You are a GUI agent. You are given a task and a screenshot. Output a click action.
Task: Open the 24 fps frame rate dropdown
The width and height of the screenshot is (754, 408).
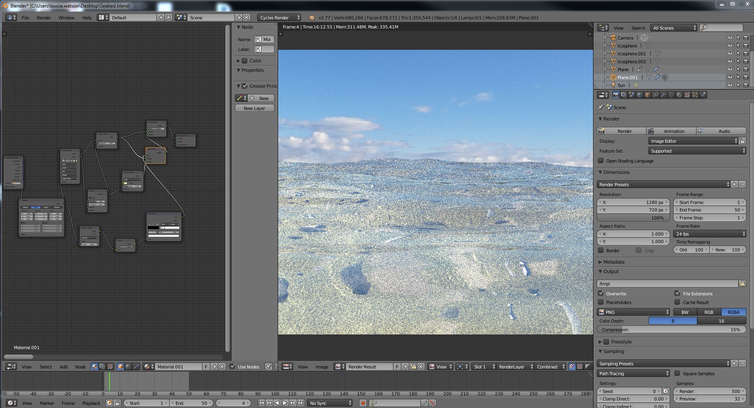tap(710, 234)
